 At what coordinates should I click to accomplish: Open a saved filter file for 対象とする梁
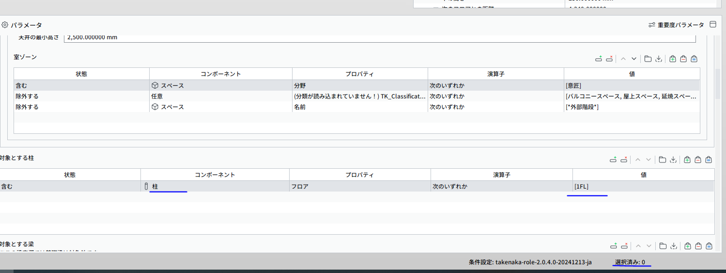click(x=663, y=246)
